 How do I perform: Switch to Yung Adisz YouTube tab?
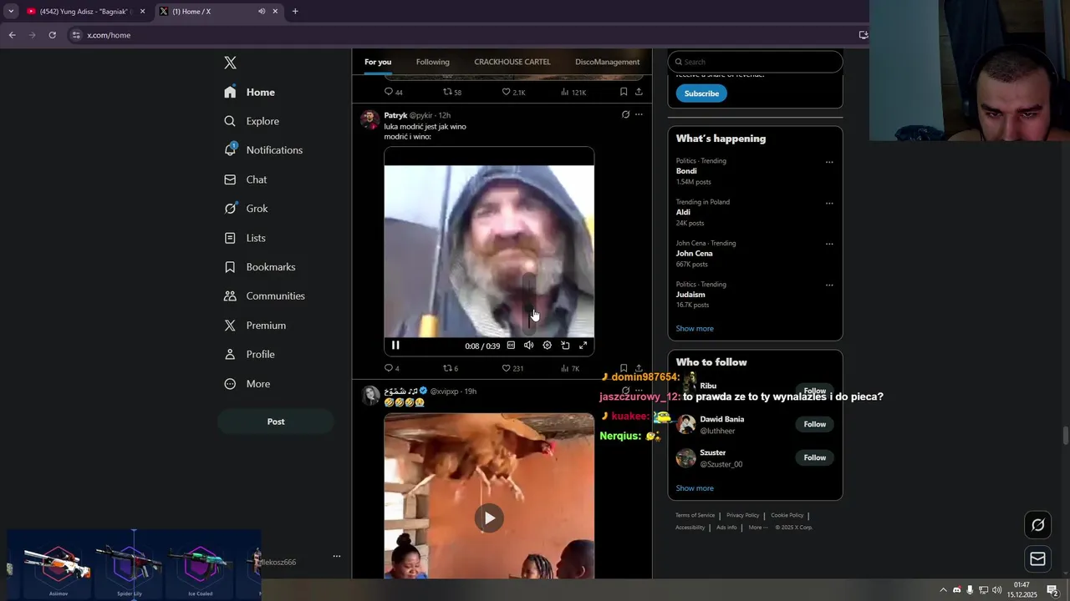(x=86, y=11)
